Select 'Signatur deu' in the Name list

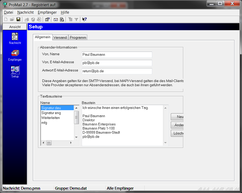[x=57, y=108]
